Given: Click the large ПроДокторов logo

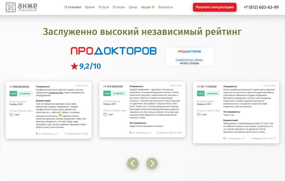Looking at the screenshot, I should click(x=114, y=51).
